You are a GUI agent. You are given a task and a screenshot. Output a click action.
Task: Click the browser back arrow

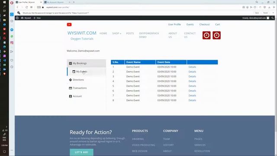click(x=17, y=7)
